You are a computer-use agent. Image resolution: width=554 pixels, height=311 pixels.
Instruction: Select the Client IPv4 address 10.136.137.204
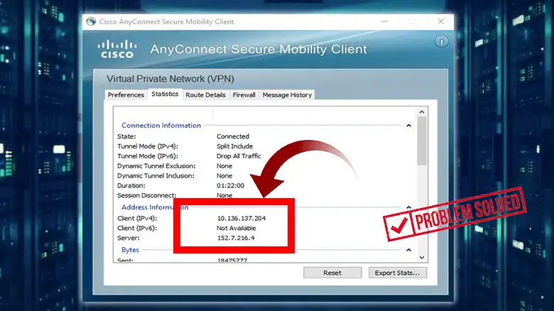pyautogui.click(x=241, y=219)
